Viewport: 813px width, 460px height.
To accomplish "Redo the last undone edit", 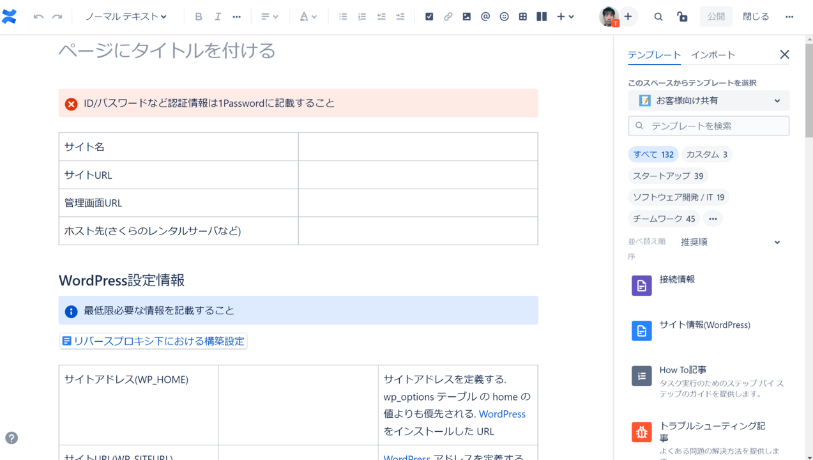I will (57, 17).
